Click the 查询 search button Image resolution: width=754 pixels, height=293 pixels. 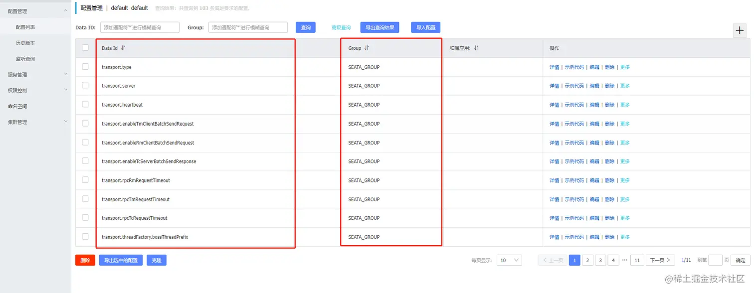coord(306,27)
